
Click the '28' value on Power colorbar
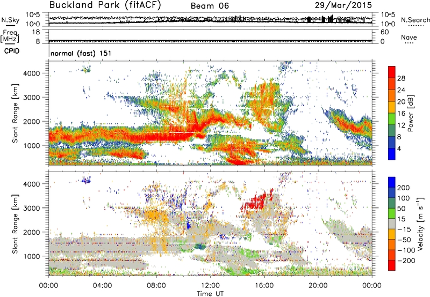tap(401, 78)
